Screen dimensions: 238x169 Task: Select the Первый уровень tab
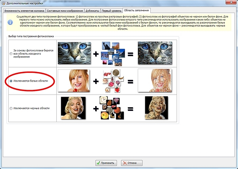point(111,11)
